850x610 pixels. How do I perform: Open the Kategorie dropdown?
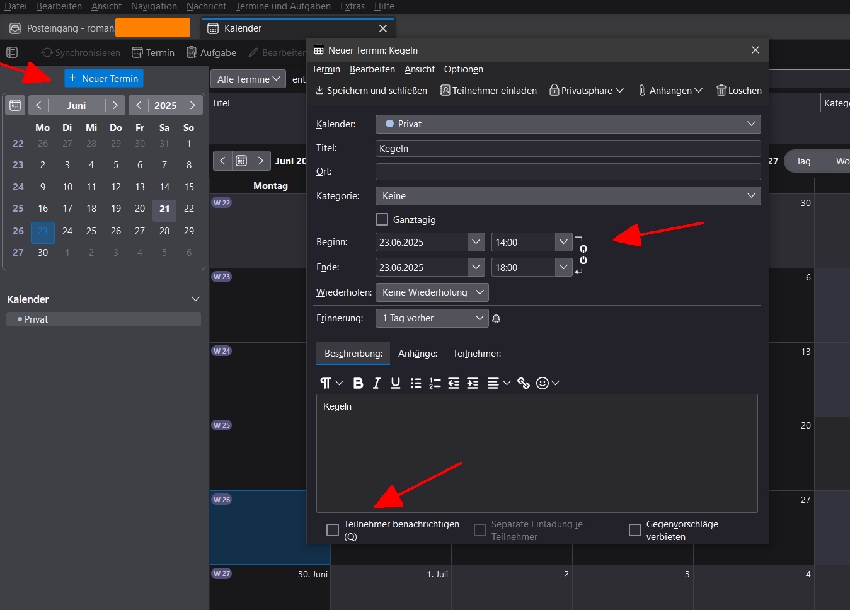[568, 196]
